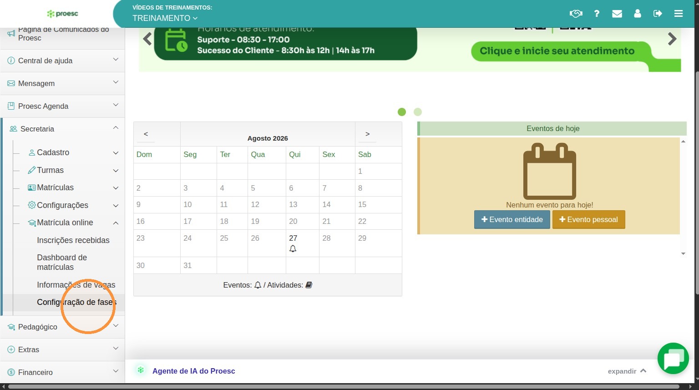Click the Evento pessoal button
This screenshot has width=699, height=390.
(588, 219)
